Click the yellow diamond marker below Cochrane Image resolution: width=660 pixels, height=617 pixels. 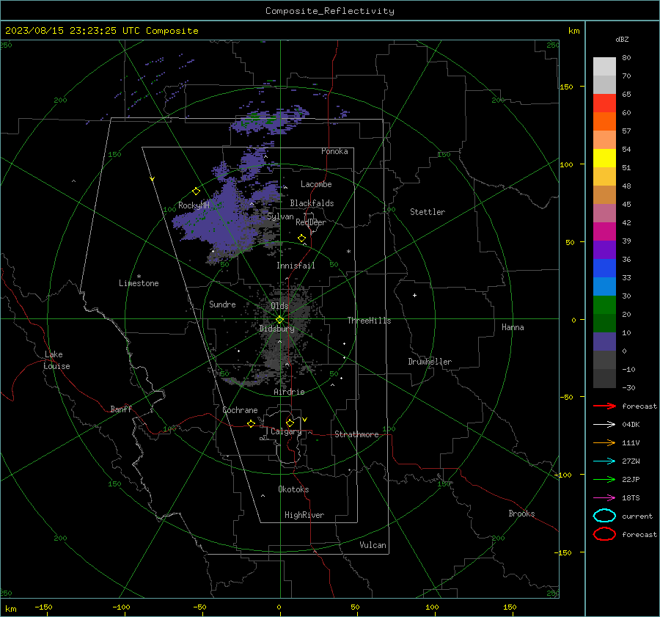tap(251, 423)
